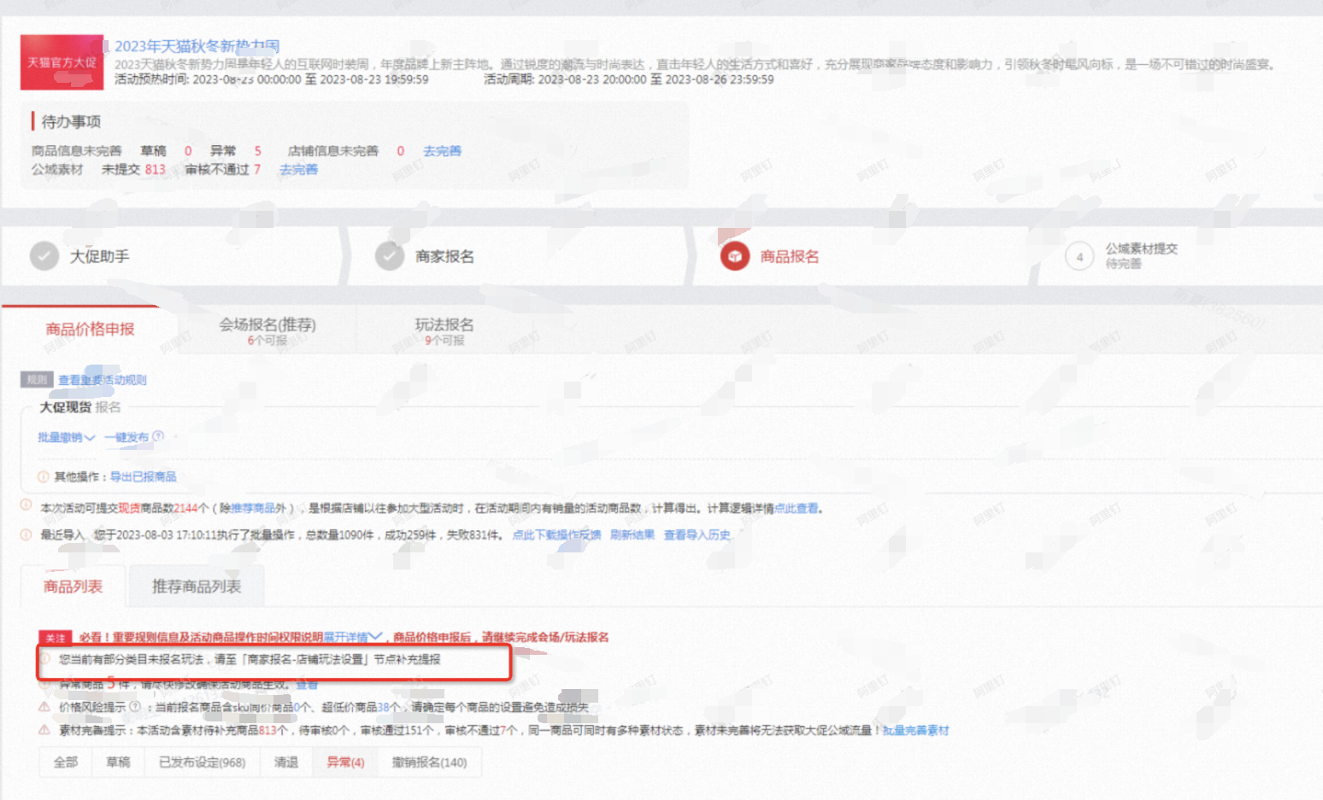
Task: Expand 展开详情 rule details
Action: [x=352, y=637]
